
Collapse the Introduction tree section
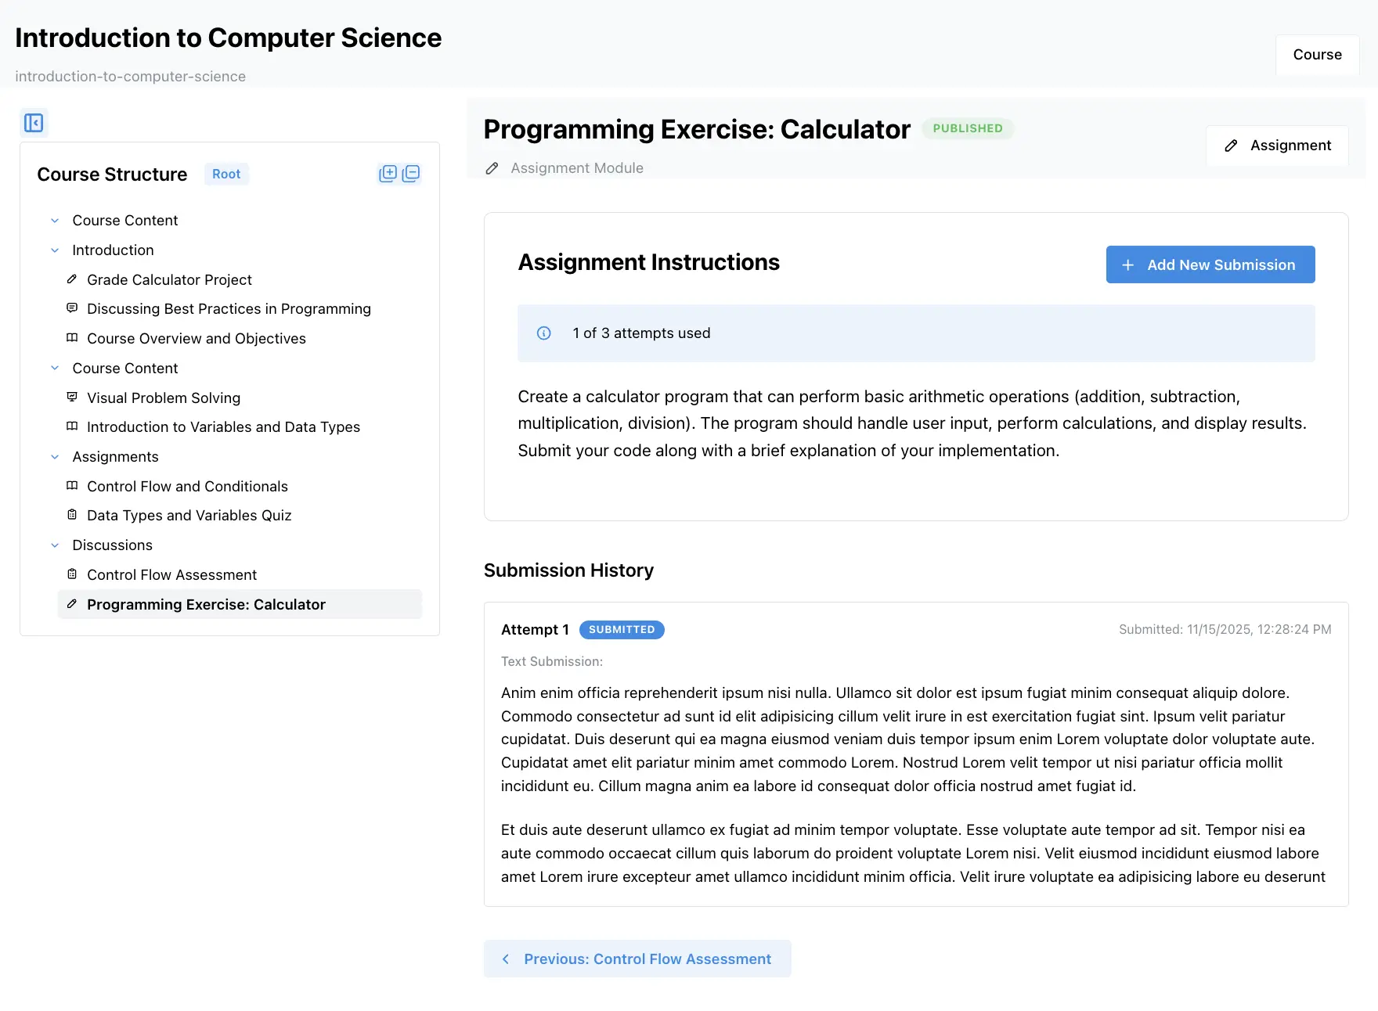(55, 250)
